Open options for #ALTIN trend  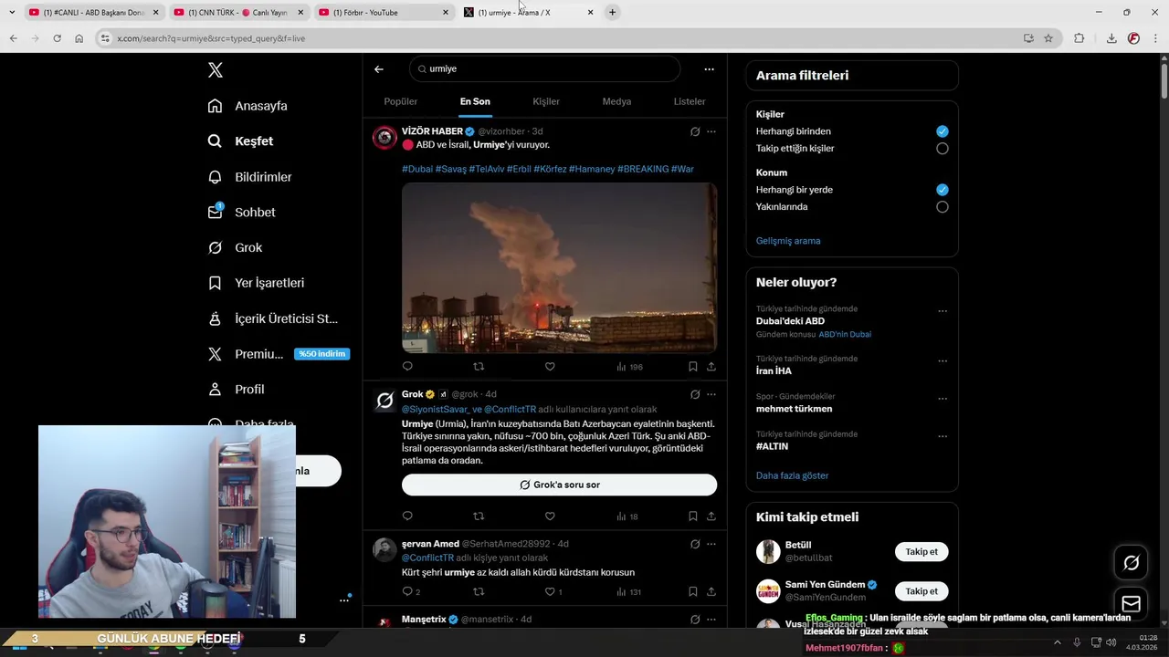943,437
